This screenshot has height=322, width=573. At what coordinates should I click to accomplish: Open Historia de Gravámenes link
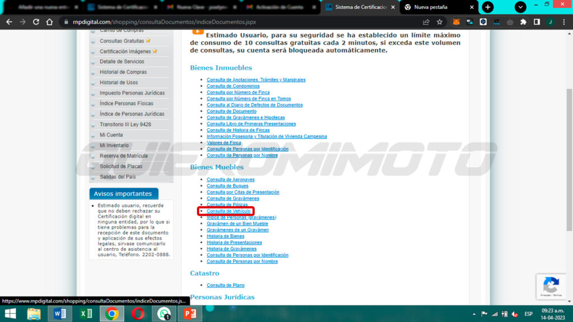(232, 249)
